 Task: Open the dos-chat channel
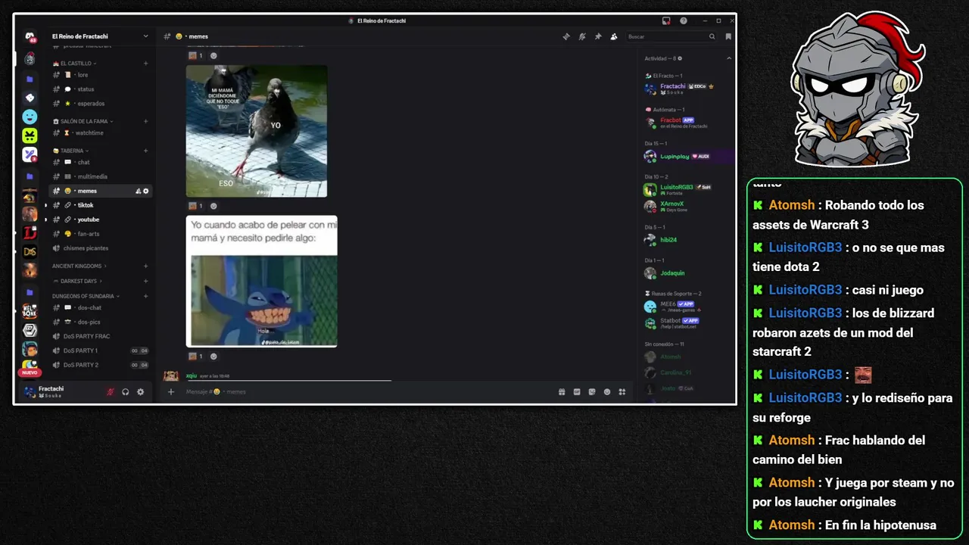pyautogui.click(x=101, y=307)
